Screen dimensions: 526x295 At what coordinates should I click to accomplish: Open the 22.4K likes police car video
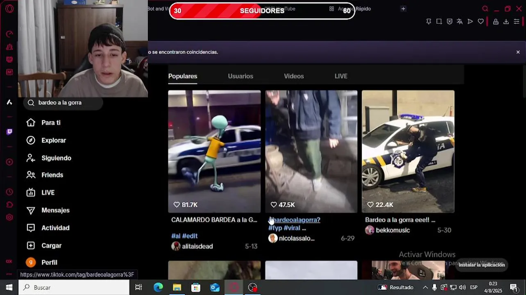pyautogui.click(x=408, y=152)
